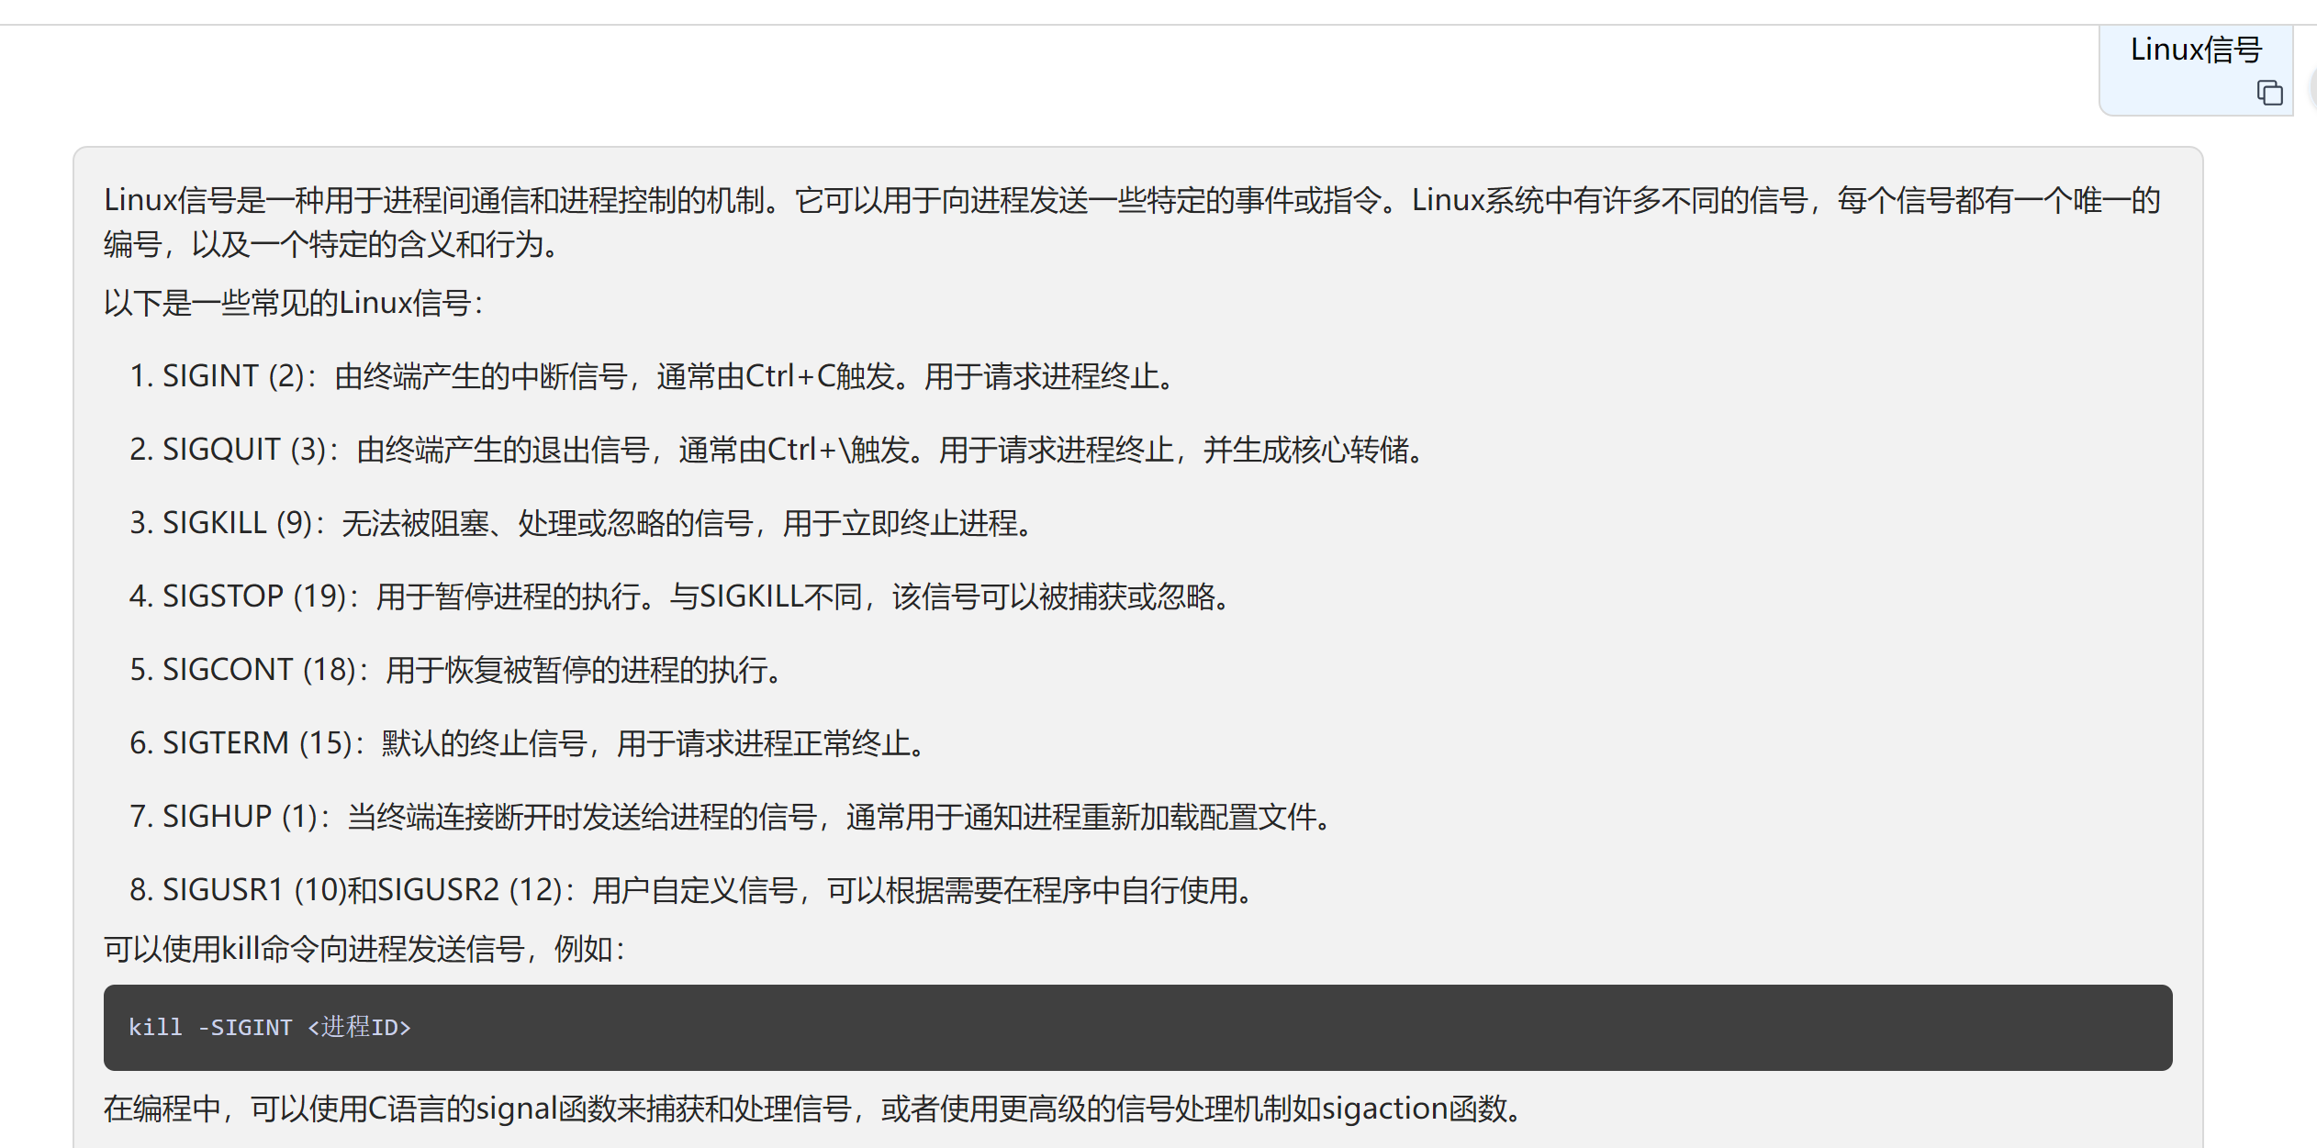Click the SIGHUP (1) list item

(732, 817)
